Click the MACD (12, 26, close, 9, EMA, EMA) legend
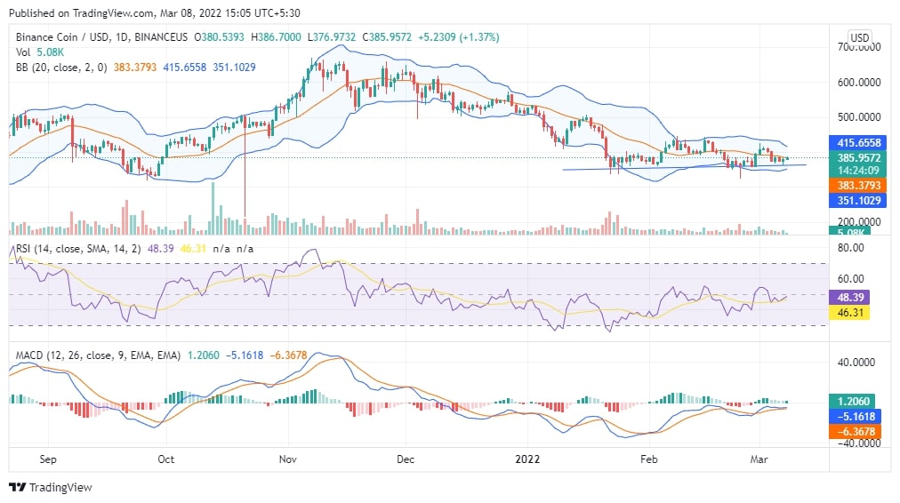900x503 pixels. coord(98,355)
